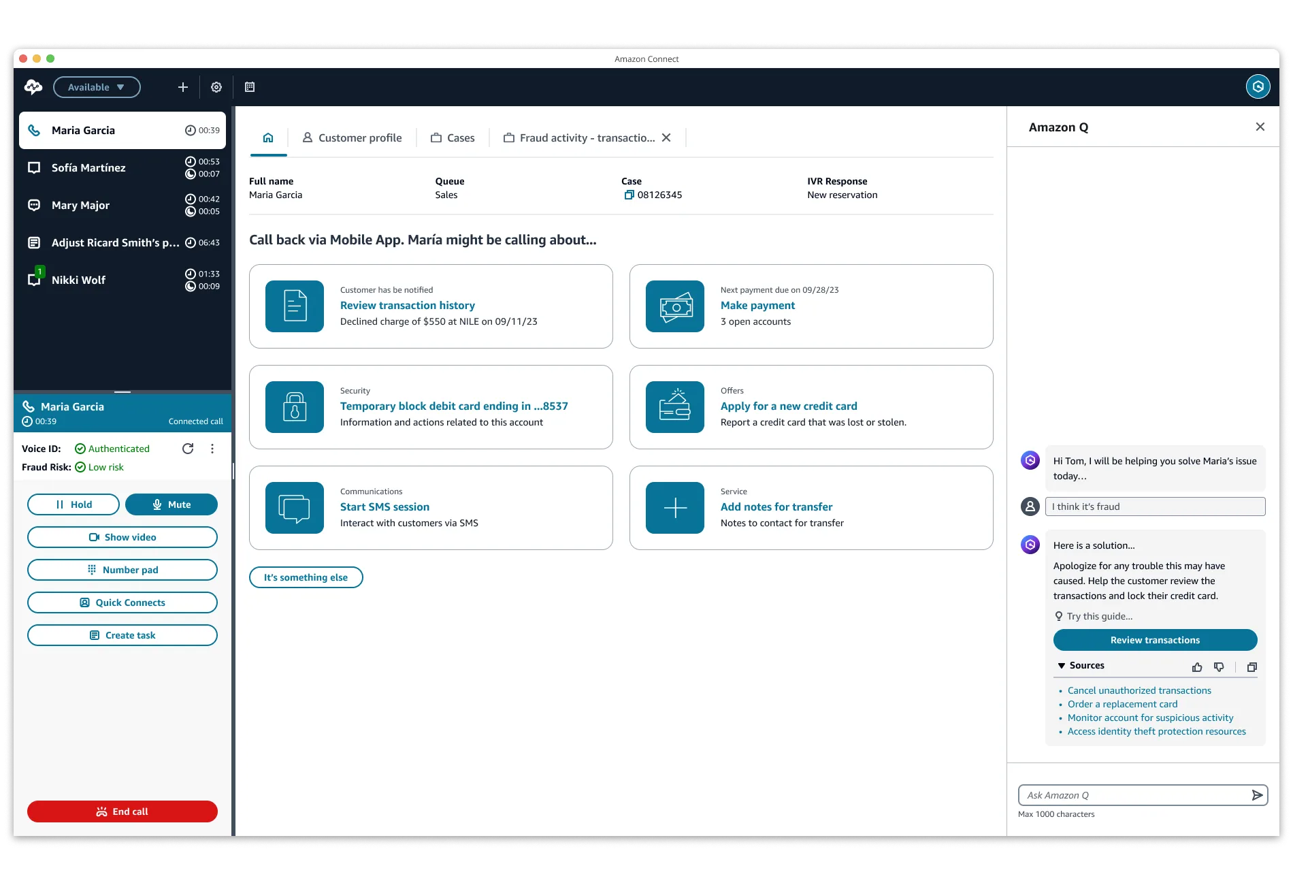Refresh Voice ID authentication status
This screenshot has height=885, width=1293.
pos(188,449)
